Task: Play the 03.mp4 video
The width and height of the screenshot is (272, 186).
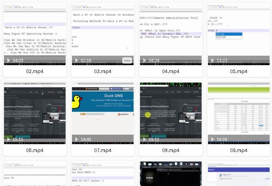Action: 76,60
